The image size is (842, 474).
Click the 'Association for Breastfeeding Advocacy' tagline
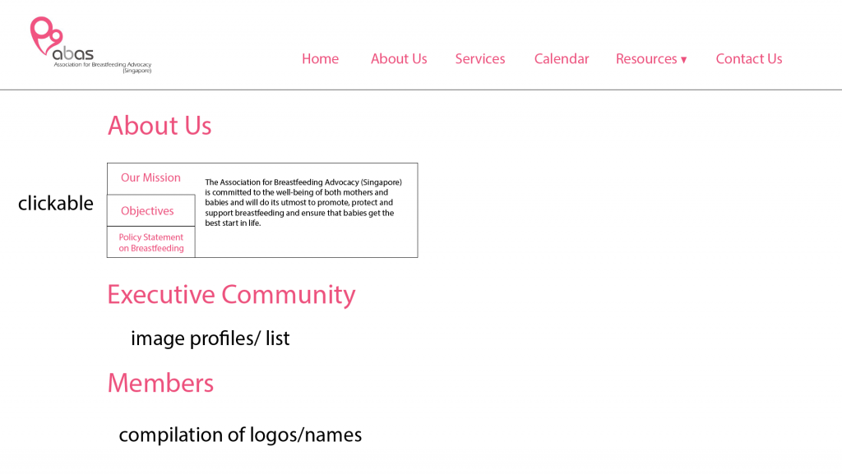[x=103, y=65]
